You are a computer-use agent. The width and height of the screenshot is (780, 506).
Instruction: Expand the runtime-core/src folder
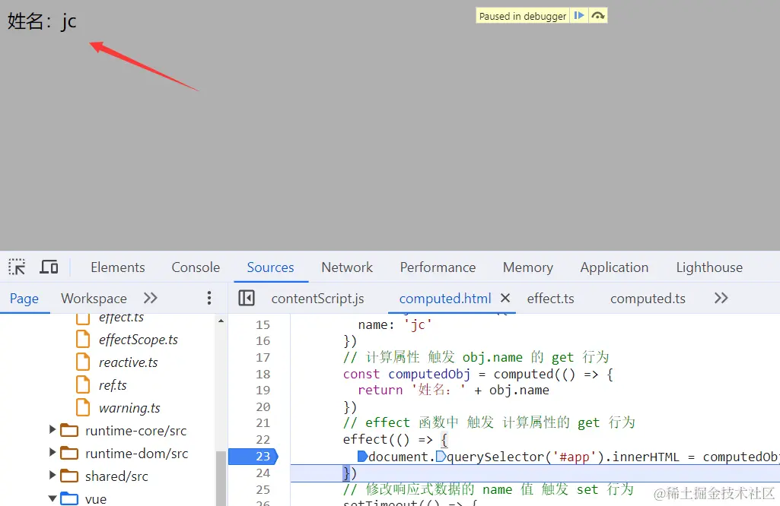(x=53, y=430)
